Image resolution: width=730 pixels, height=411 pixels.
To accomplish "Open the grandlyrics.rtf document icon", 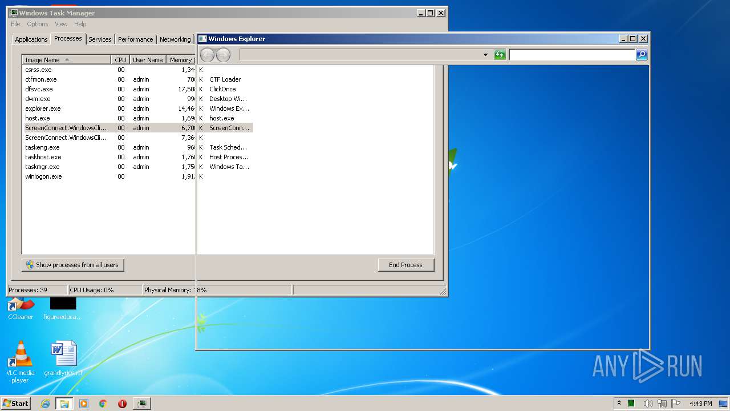I will tap(63, 358).
